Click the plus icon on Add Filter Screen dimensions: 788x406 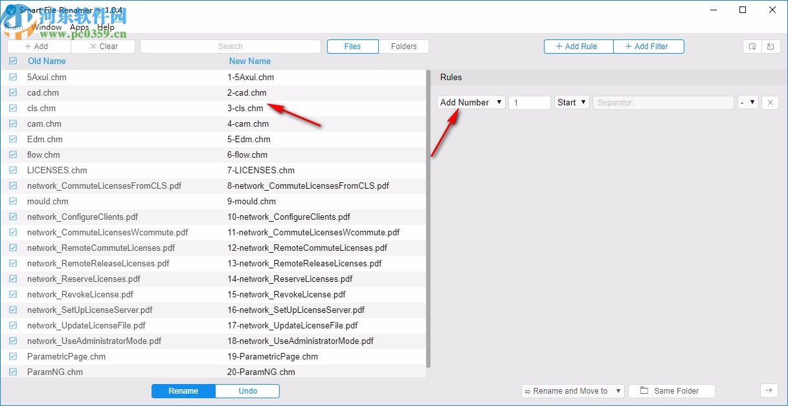[627, 46]
